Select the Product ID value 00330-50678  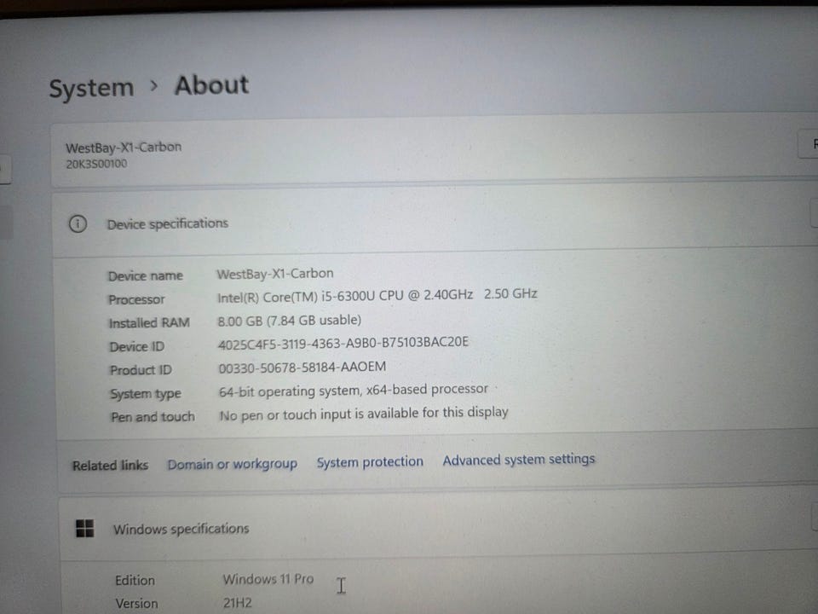(302, 367)
